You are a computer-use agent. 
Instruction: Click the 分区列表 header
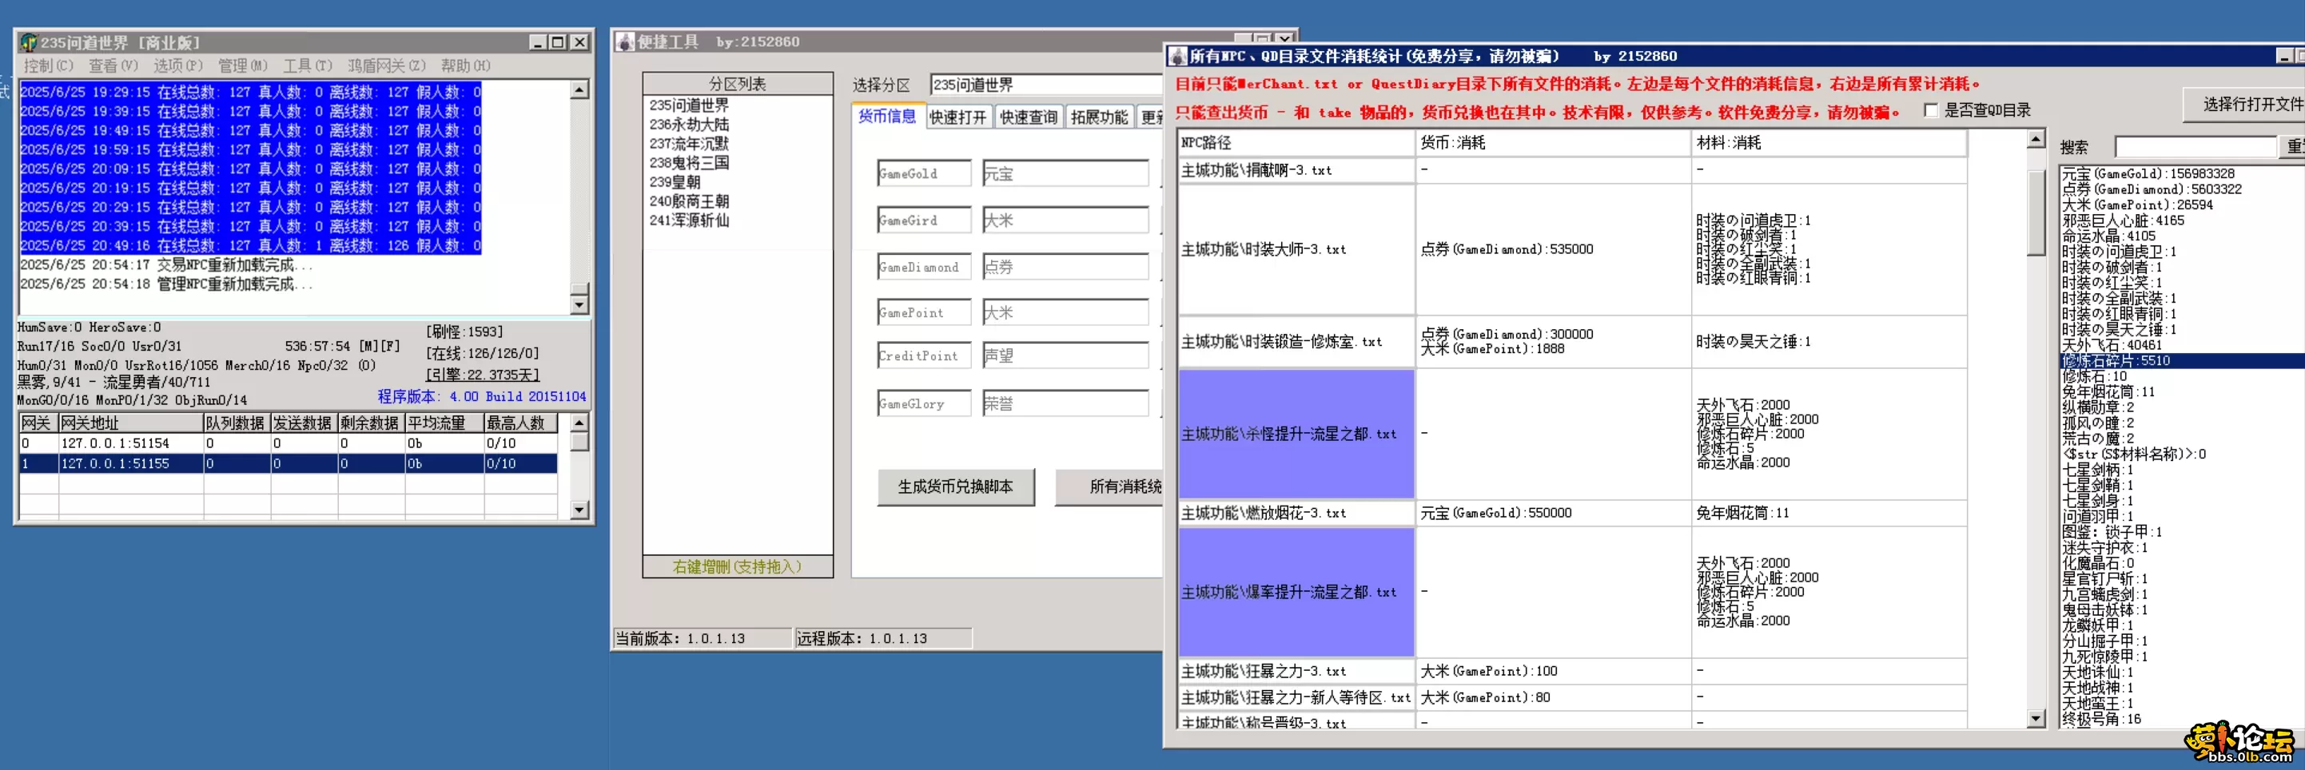click(738, 84)
